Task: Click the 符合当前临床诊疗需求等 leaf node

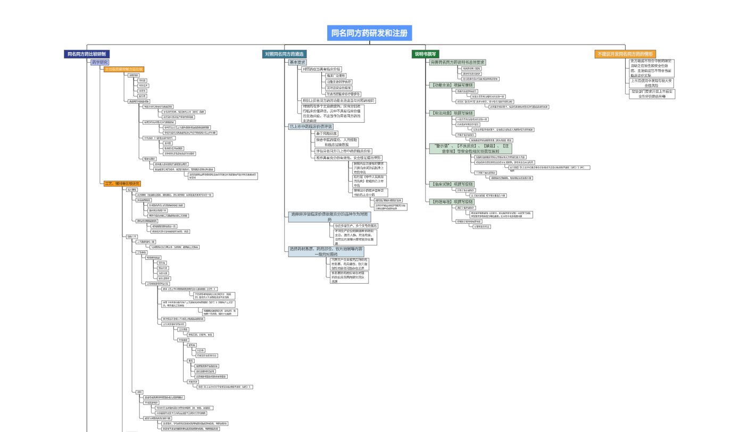Action: 343,94
